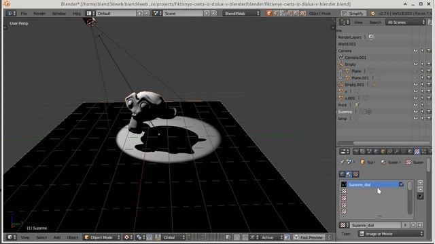This screenshot has width=435, height=244.
Task: Move texture slot down arrow
Action: tap(420, 190)
